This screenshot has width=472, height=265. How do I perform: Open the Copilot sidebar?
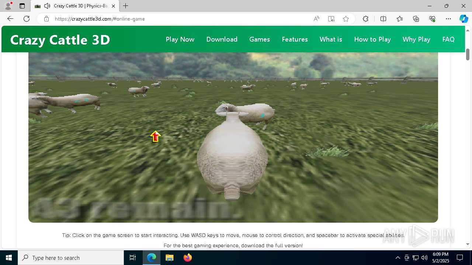[x=464, y=19]
